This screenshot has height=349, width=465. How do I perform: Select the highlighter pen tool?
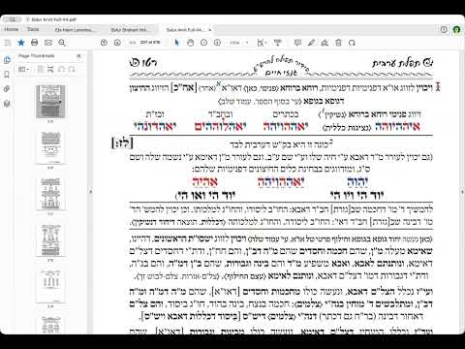[311, 43]
